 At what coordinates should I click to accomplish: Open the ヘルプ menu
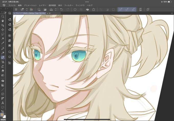coord(90,5)
